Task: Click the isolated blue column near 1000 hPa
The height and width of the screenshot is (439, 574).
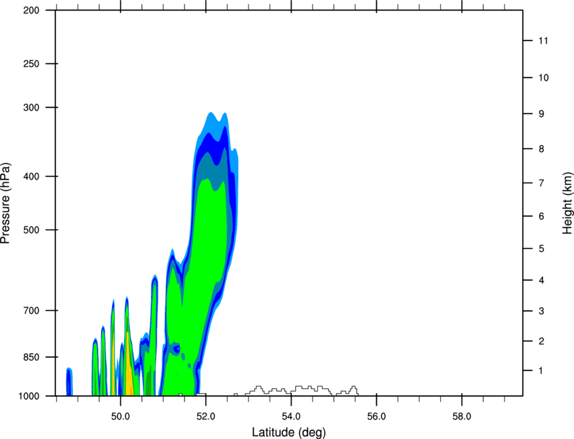Action: 69,382
